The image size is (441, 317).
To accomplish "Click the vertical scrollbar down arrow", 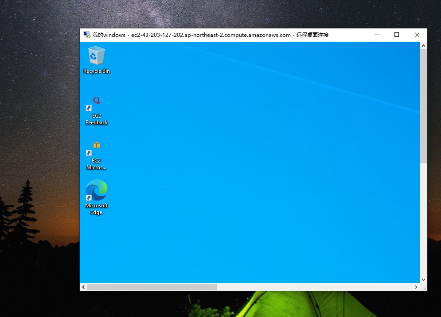I will click(x=423, y=280).
